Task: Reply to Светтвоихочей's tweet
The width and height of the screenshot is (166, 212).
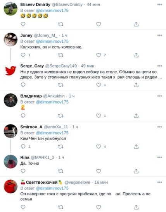Action: (x=23, y=207)
